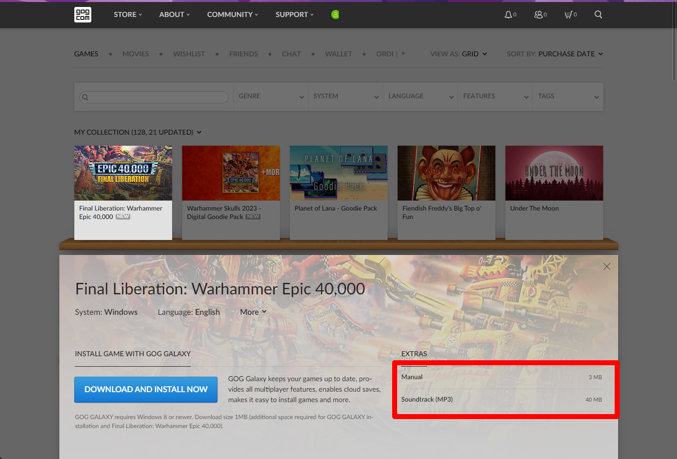Open the STORE menu
677x459 pixels.
(128, 14)
